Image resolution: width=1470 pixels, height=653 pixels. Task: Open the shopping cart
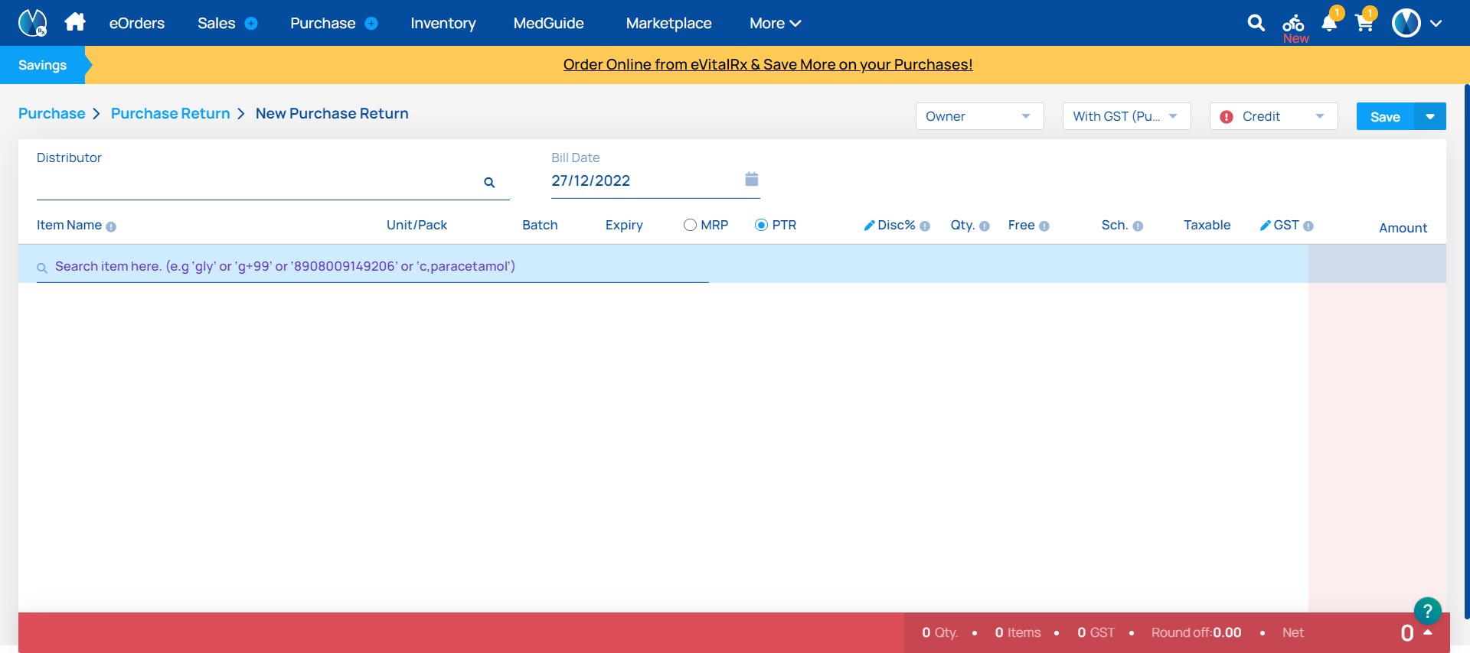pos(1364,21)
